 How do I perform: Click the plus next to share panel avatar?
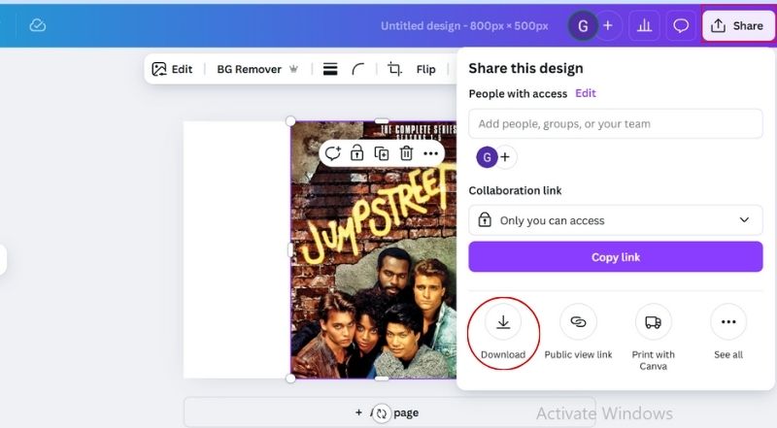(505, 157)
